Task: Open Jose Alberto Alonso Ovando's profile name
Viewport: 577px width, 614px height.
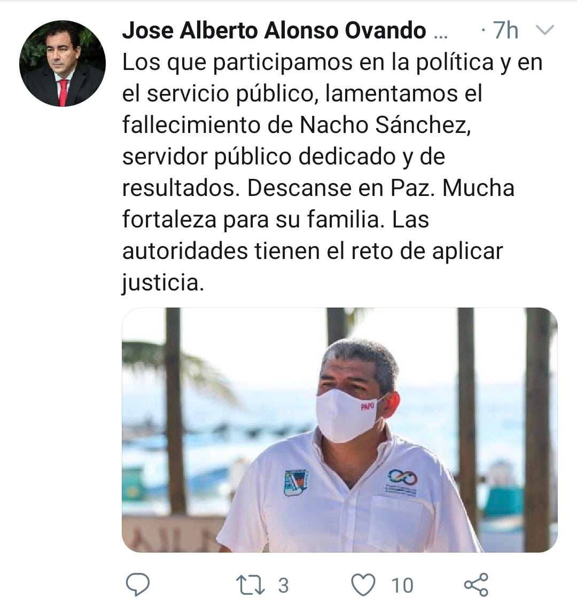Action: click(x=274, y=30)
